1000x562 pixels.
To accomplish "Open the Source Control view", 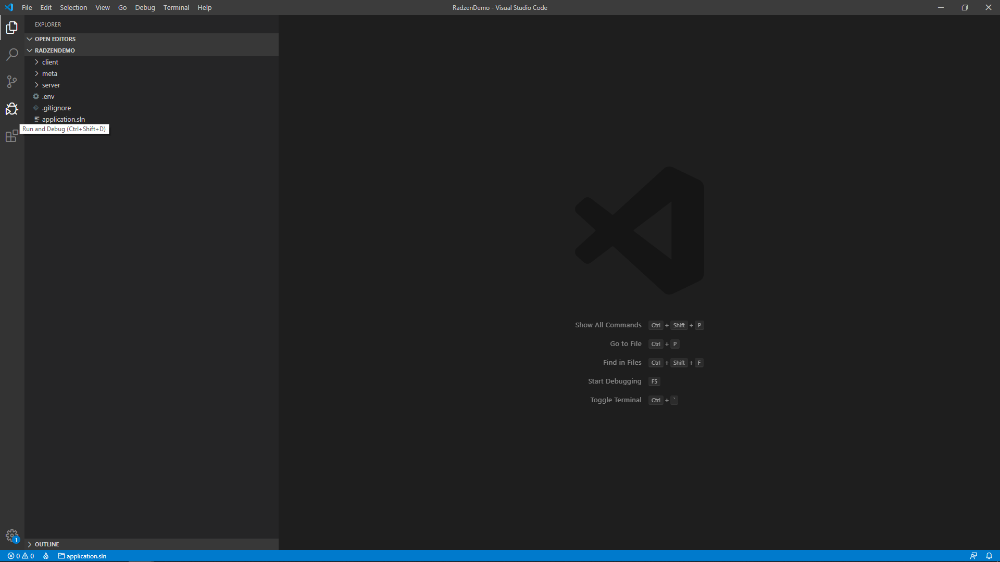I will [x=12, y=82].
